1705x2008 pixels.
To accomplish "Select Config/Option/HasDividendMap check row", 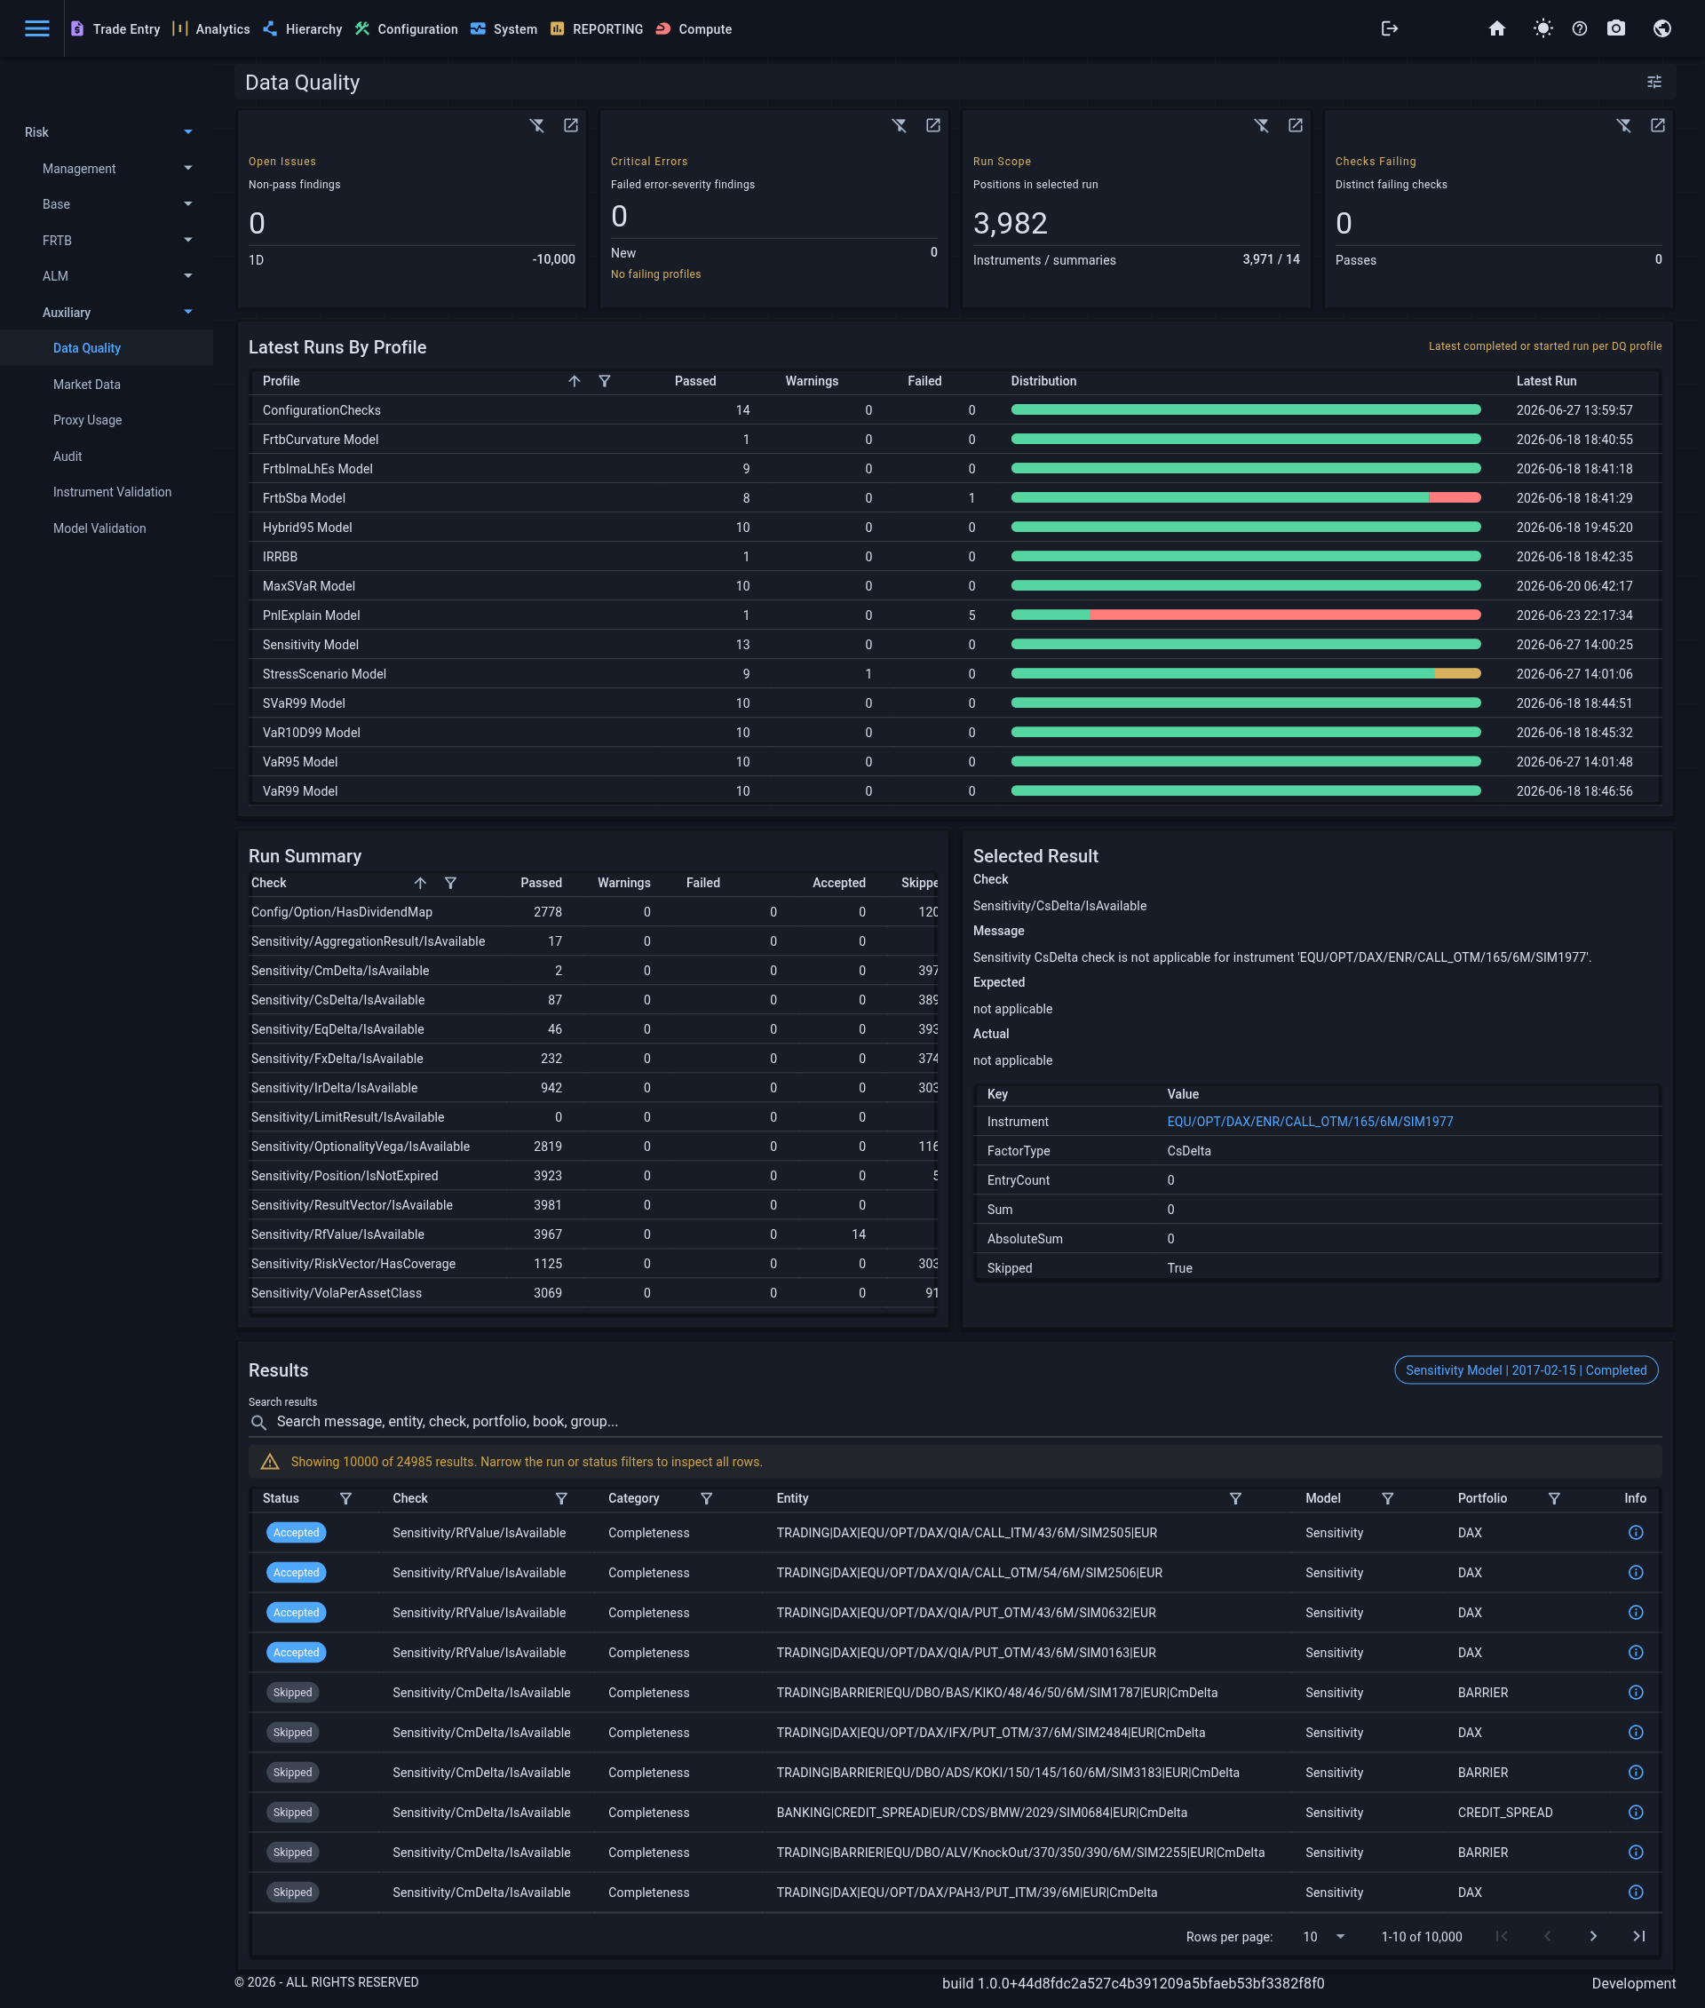I will 593,913.
